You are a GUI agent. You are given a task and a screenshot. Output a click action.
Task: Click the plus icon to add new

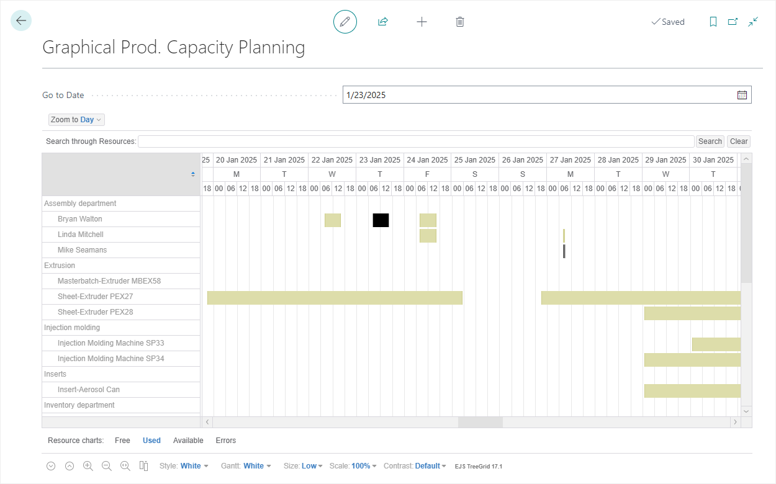(x=422, y=22)
